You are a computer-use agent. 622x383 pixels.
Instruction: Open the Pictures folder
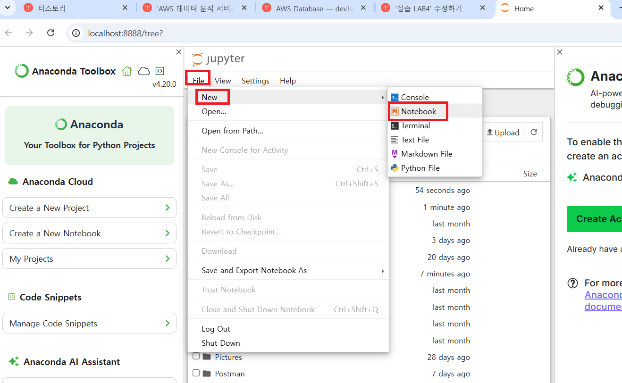coord(228,357)
